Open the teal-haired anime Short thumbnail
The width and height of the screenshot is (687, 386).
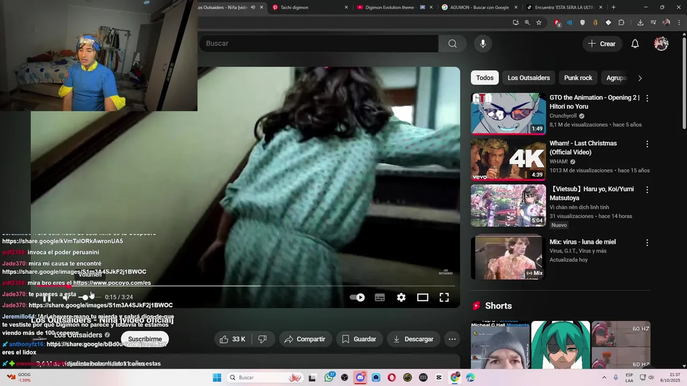560,345
